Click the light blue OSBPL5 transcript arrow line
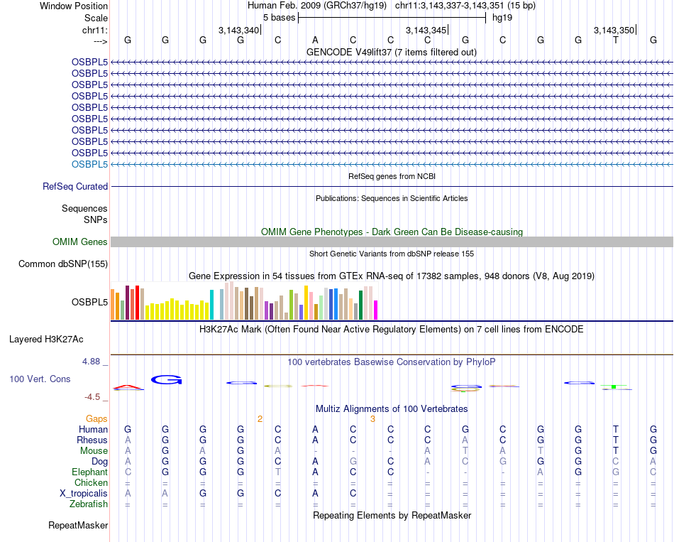Screen dimensions: 674x542 (392, 165)
